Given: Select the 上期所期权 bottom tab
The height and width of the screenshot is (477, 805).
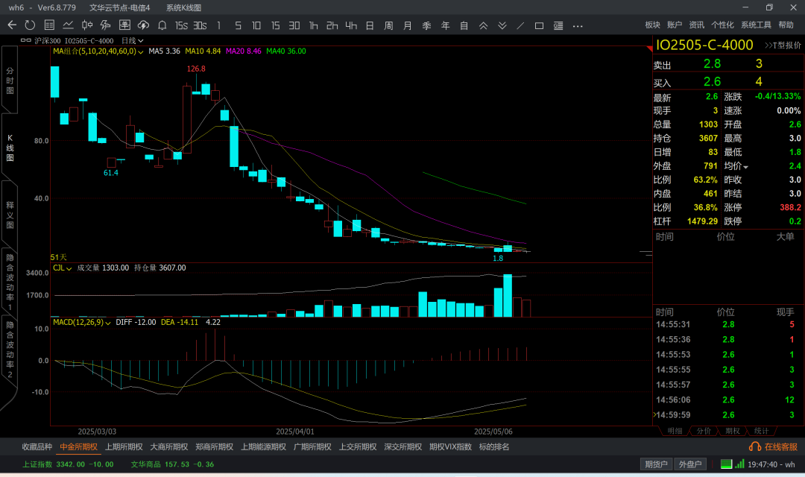Looking at the screenshot, I should coord(124,447).
